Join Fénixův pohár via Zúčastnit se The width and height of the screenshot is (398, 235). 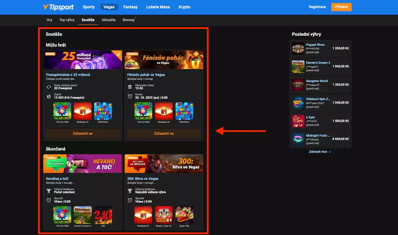point(164,133)
